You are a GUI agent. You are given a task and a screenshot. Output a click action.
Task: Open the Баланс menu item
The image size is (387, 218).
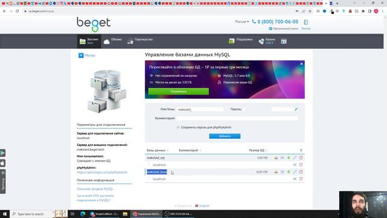click(x=267, y=41)
